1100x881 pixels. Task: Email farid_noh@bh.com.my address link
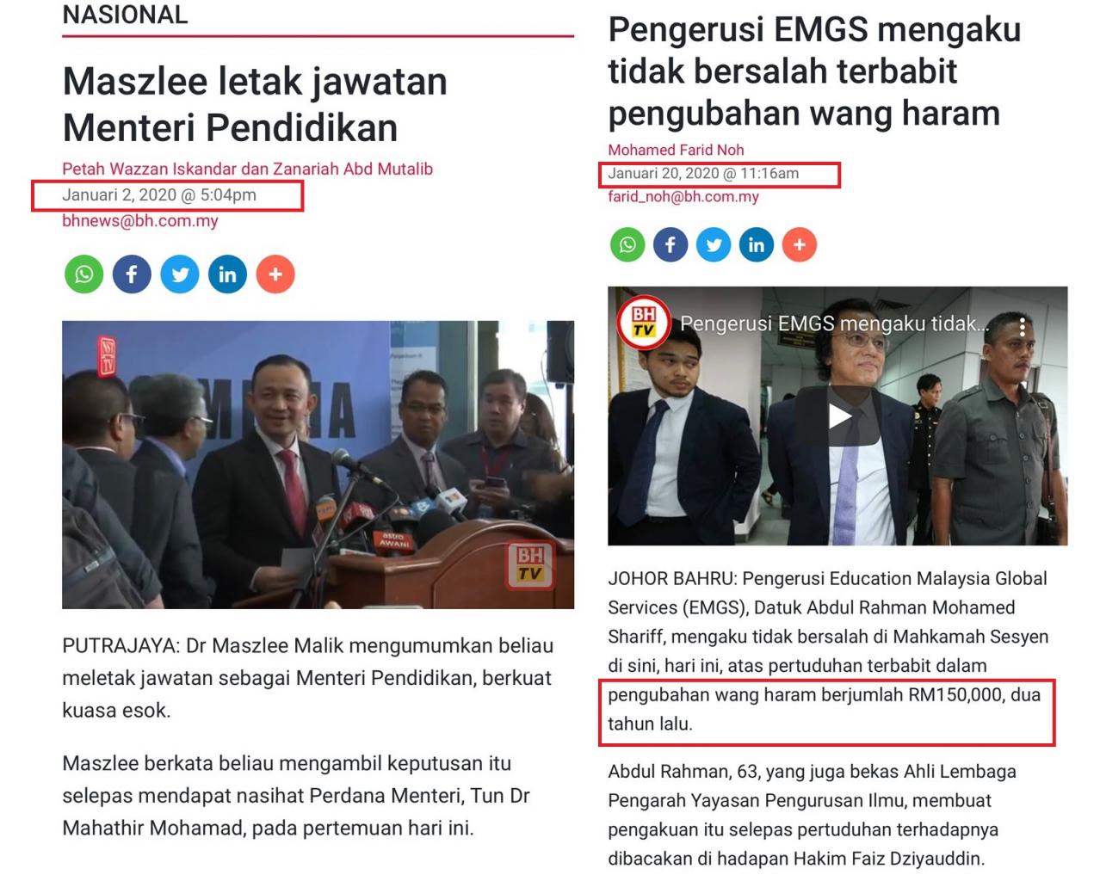(x=683, y=197)
